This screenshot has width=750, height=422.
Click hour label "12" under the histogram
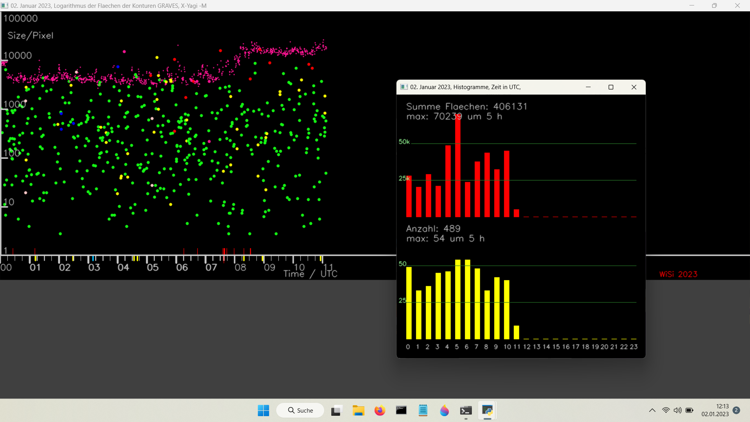(527, 347)
